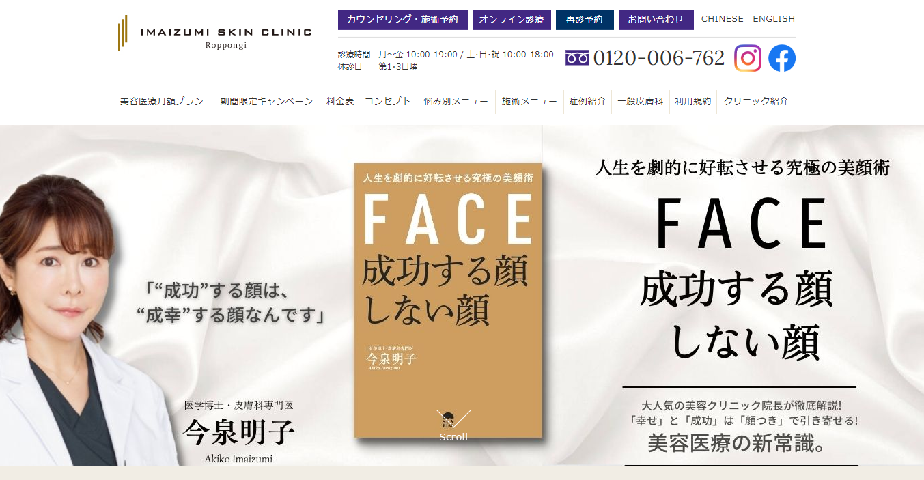Open オンライン診療 button
Screen dimensions: 924x480
pyautogui.click(x=512, y=20)
